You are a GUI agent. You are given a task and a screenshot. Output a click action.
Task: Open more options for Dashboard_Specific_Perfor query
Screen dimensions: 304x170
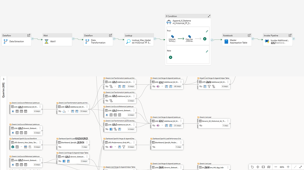click(x=181, y=142)
